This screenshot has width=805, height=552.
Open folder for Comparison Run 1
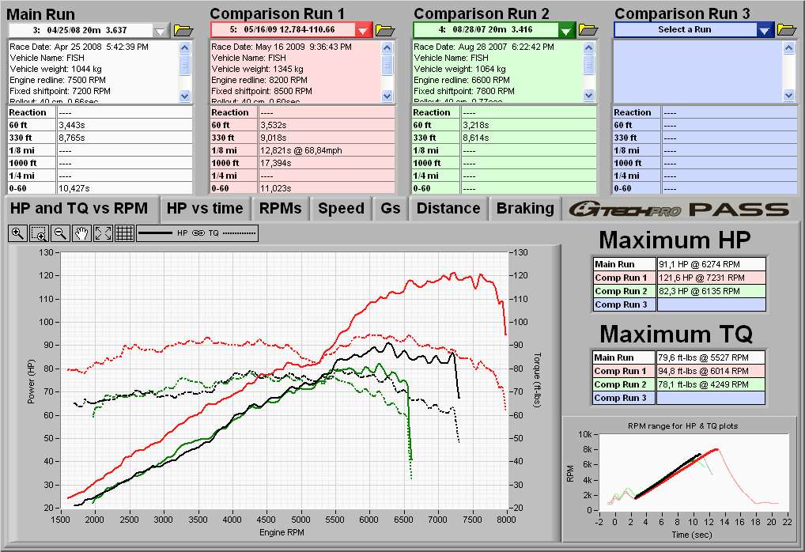tap(385, 30)
